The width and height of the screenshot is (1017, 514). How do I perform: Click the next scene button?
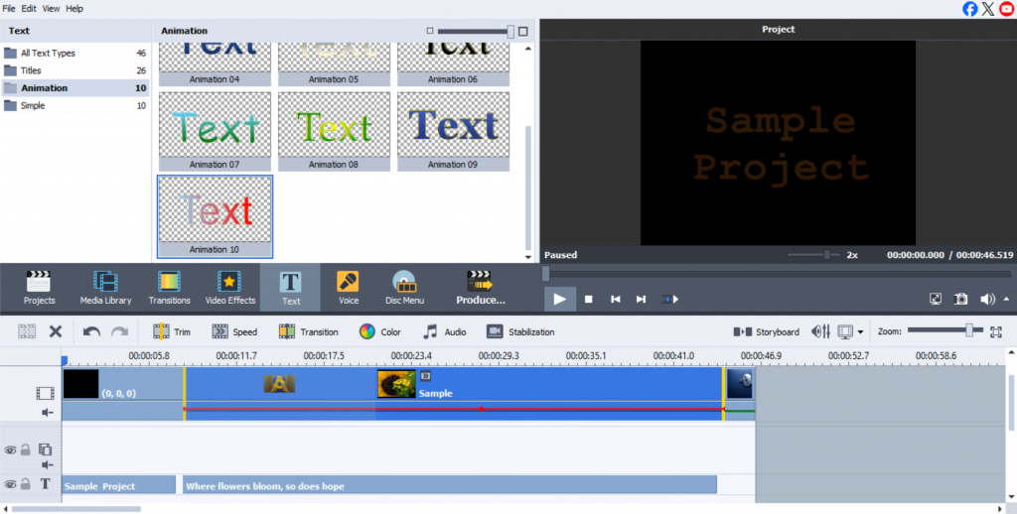click(x=670, y=300)
